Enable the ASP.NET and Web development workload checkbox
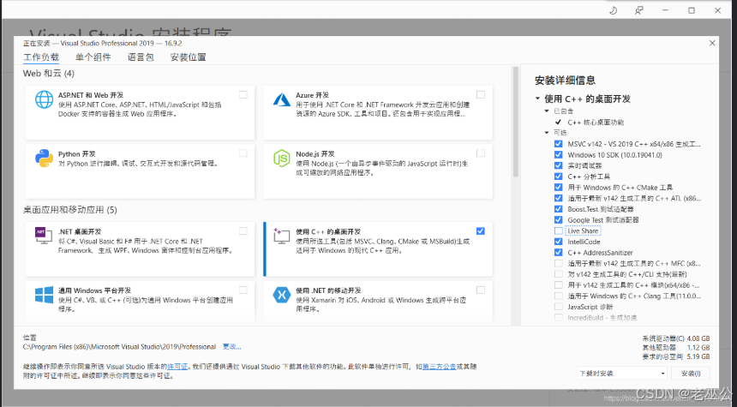 243,94
